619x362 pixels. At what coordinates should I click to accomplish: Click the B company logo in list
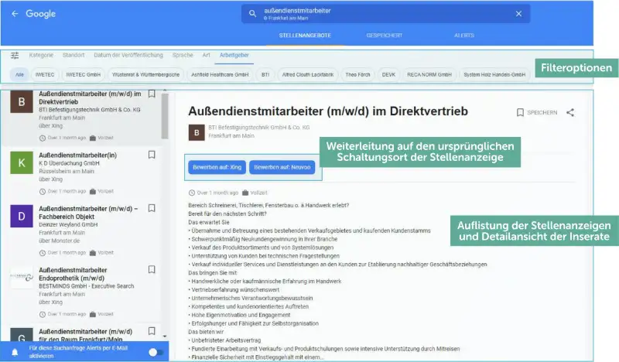pyautogui.click(x=22, y=101)
